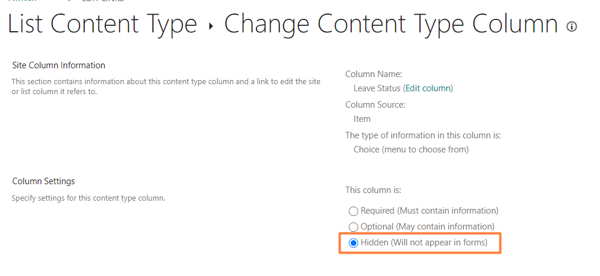Click the Optional (May contain information) label text

(428, 226)
